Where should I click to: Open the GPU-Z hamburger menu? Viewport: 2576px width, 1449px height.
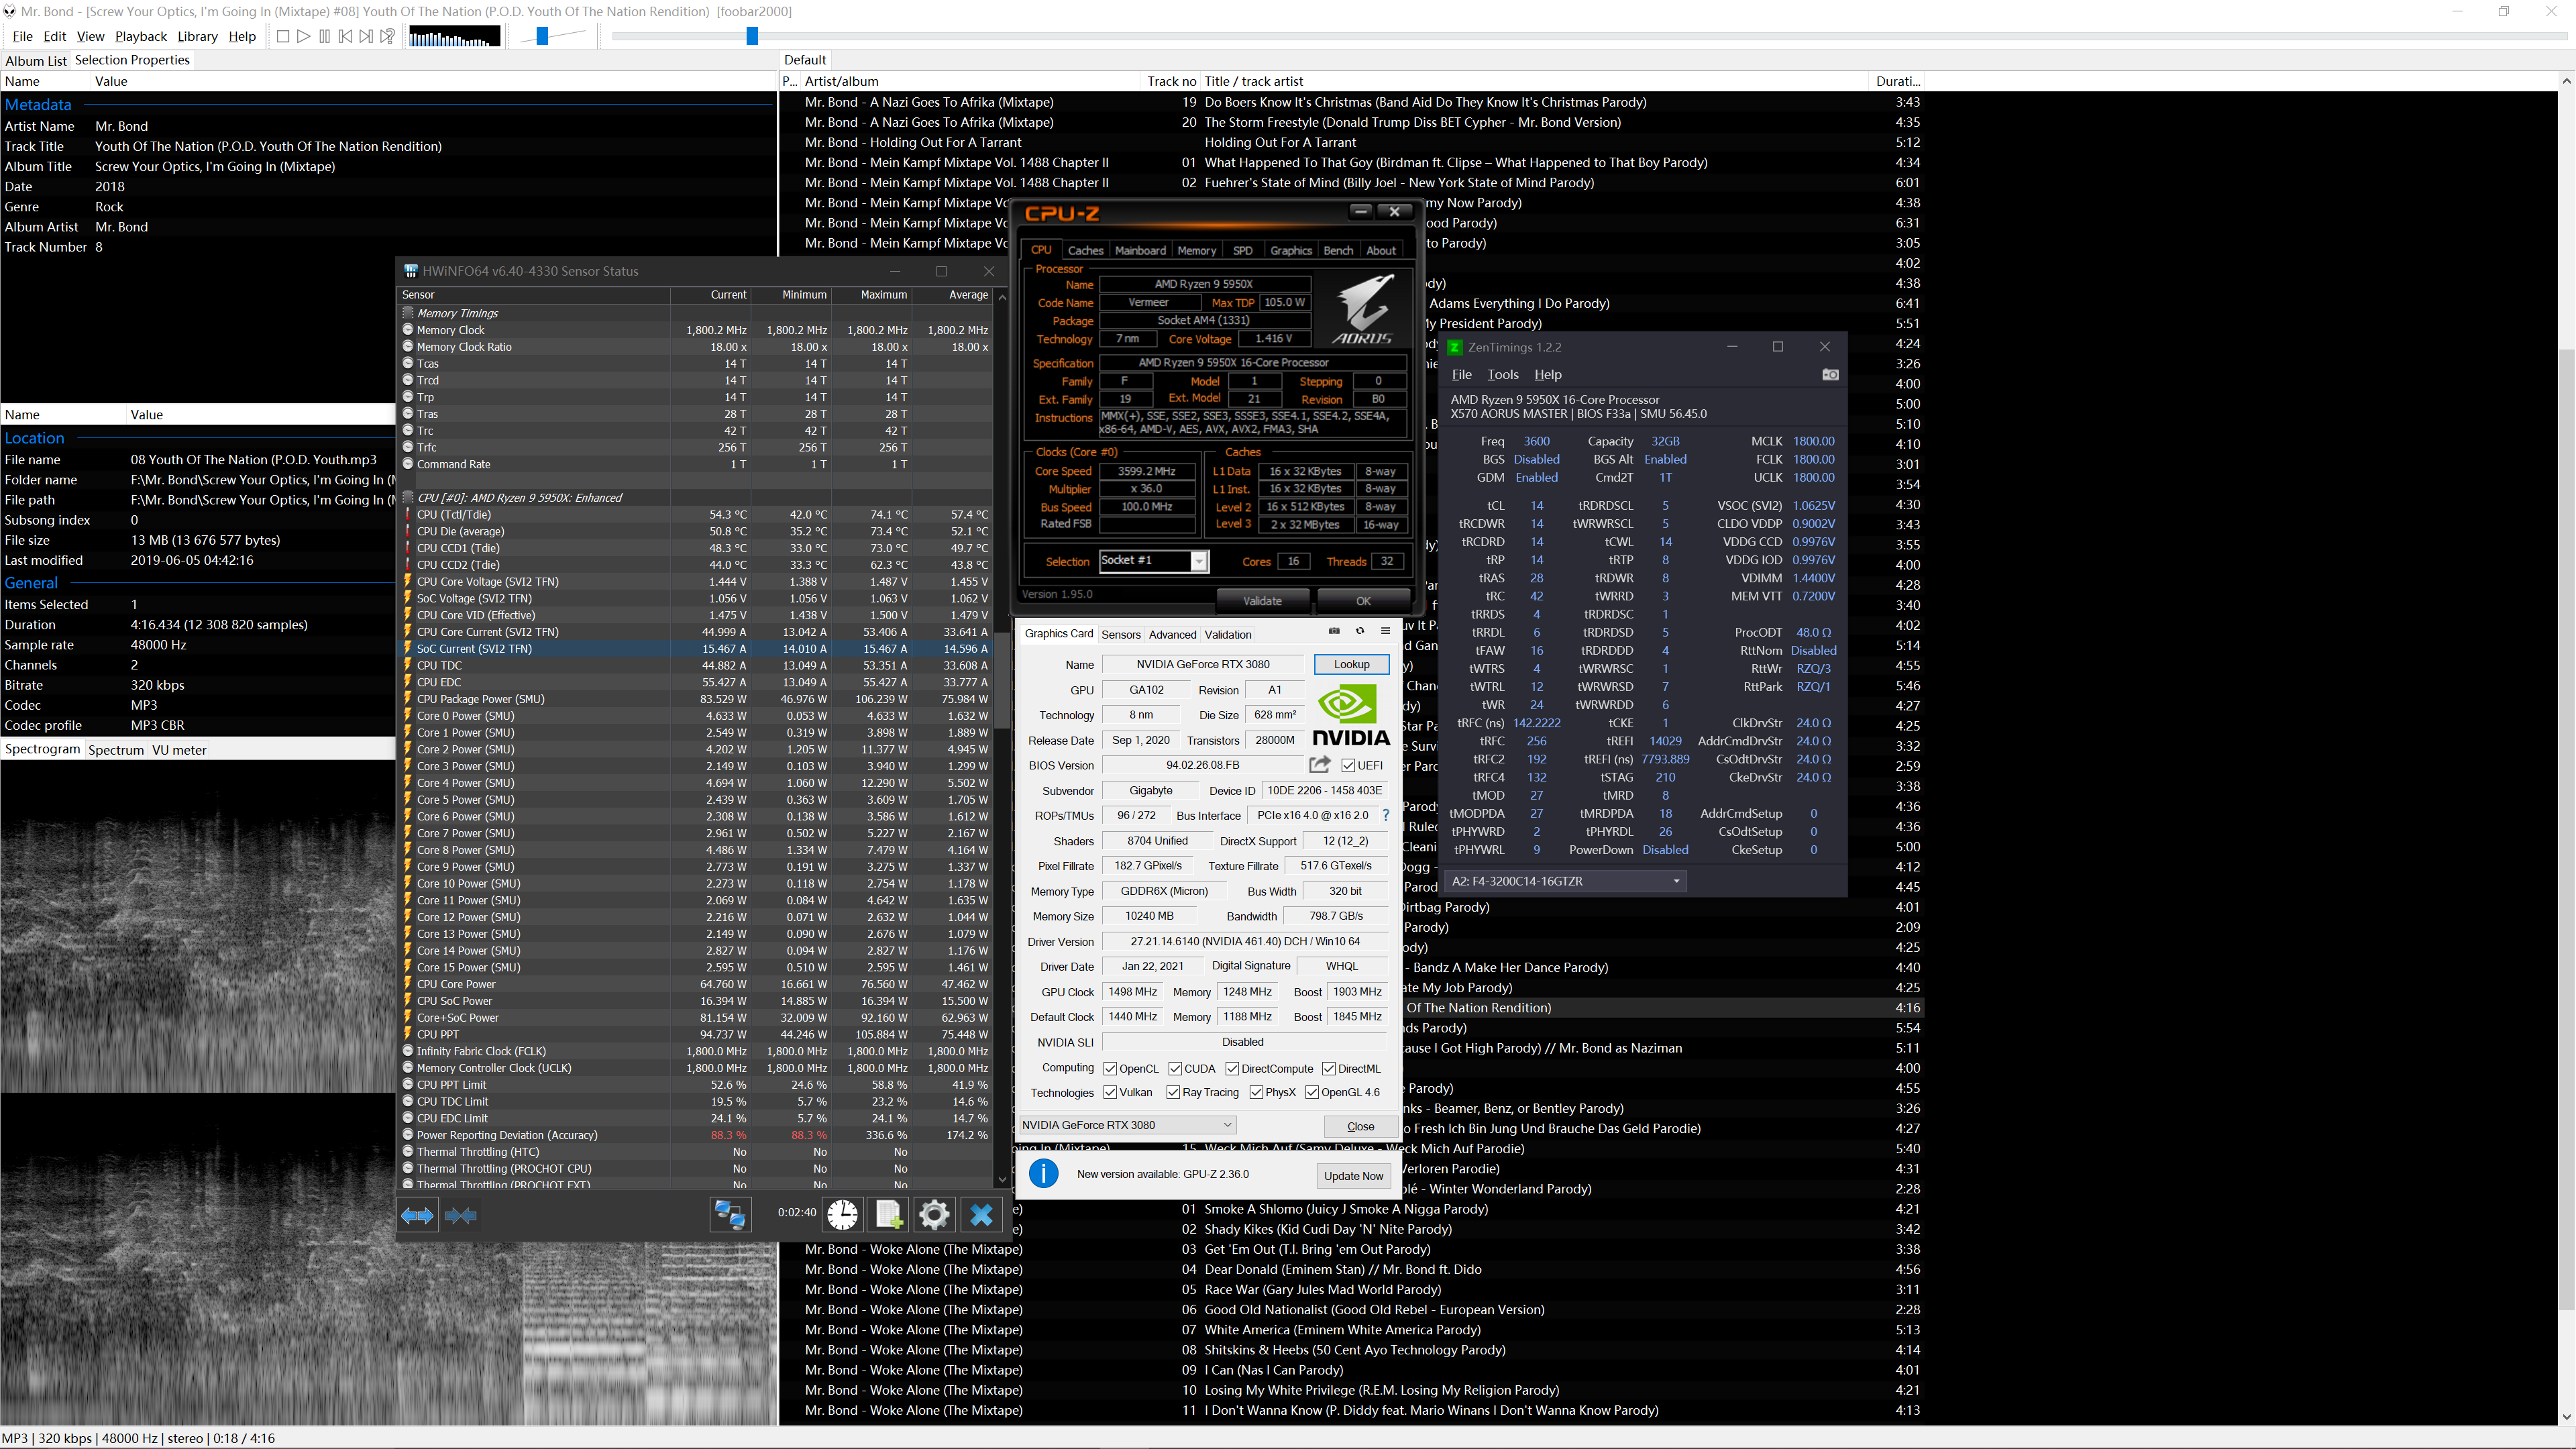pos(1386,631)
